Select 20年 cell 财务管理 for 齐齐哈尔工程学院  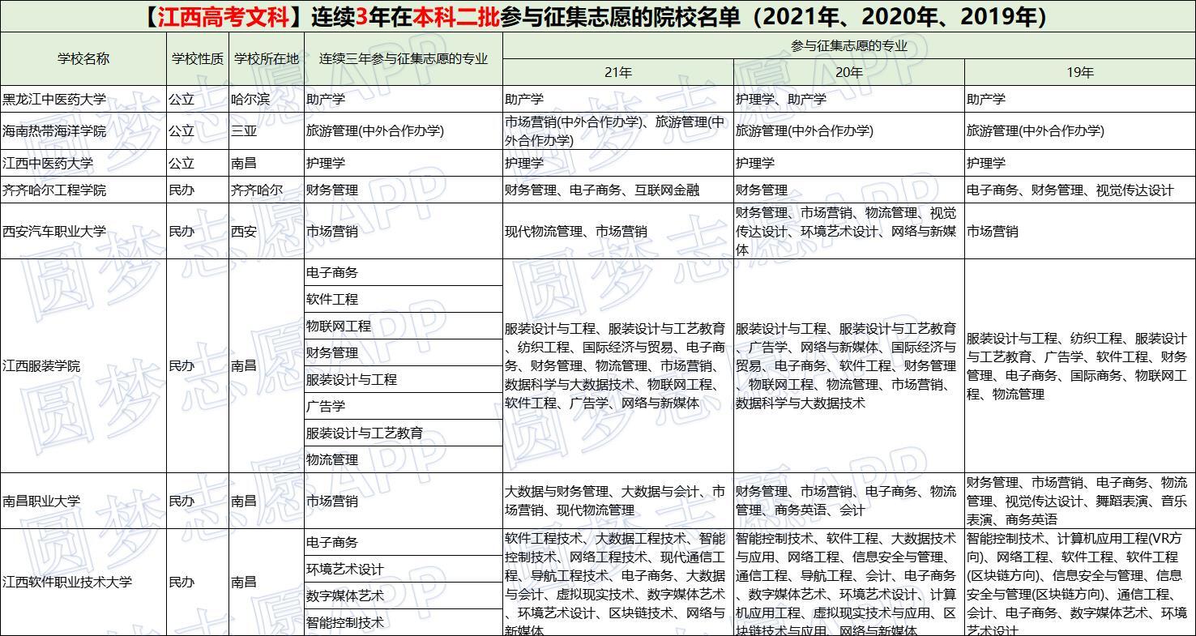tap(849, 190)
